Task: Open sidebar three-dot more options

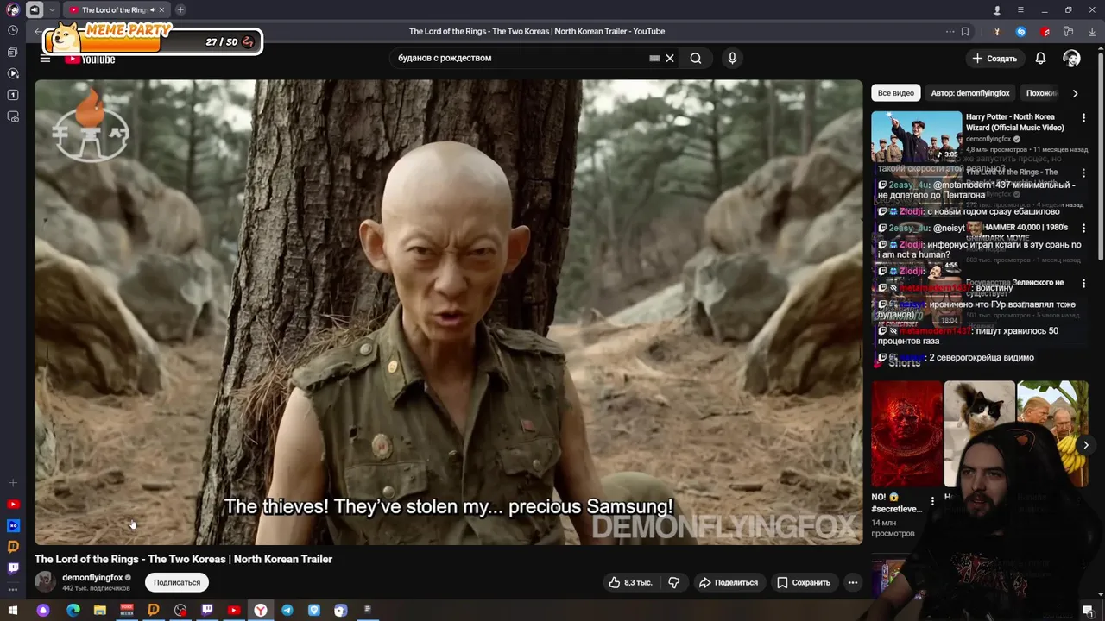Action: click(12, 589)
